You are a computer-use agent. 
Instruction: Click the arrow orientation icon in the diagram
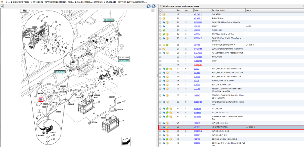pyautogui.click(x=126, y=141)
